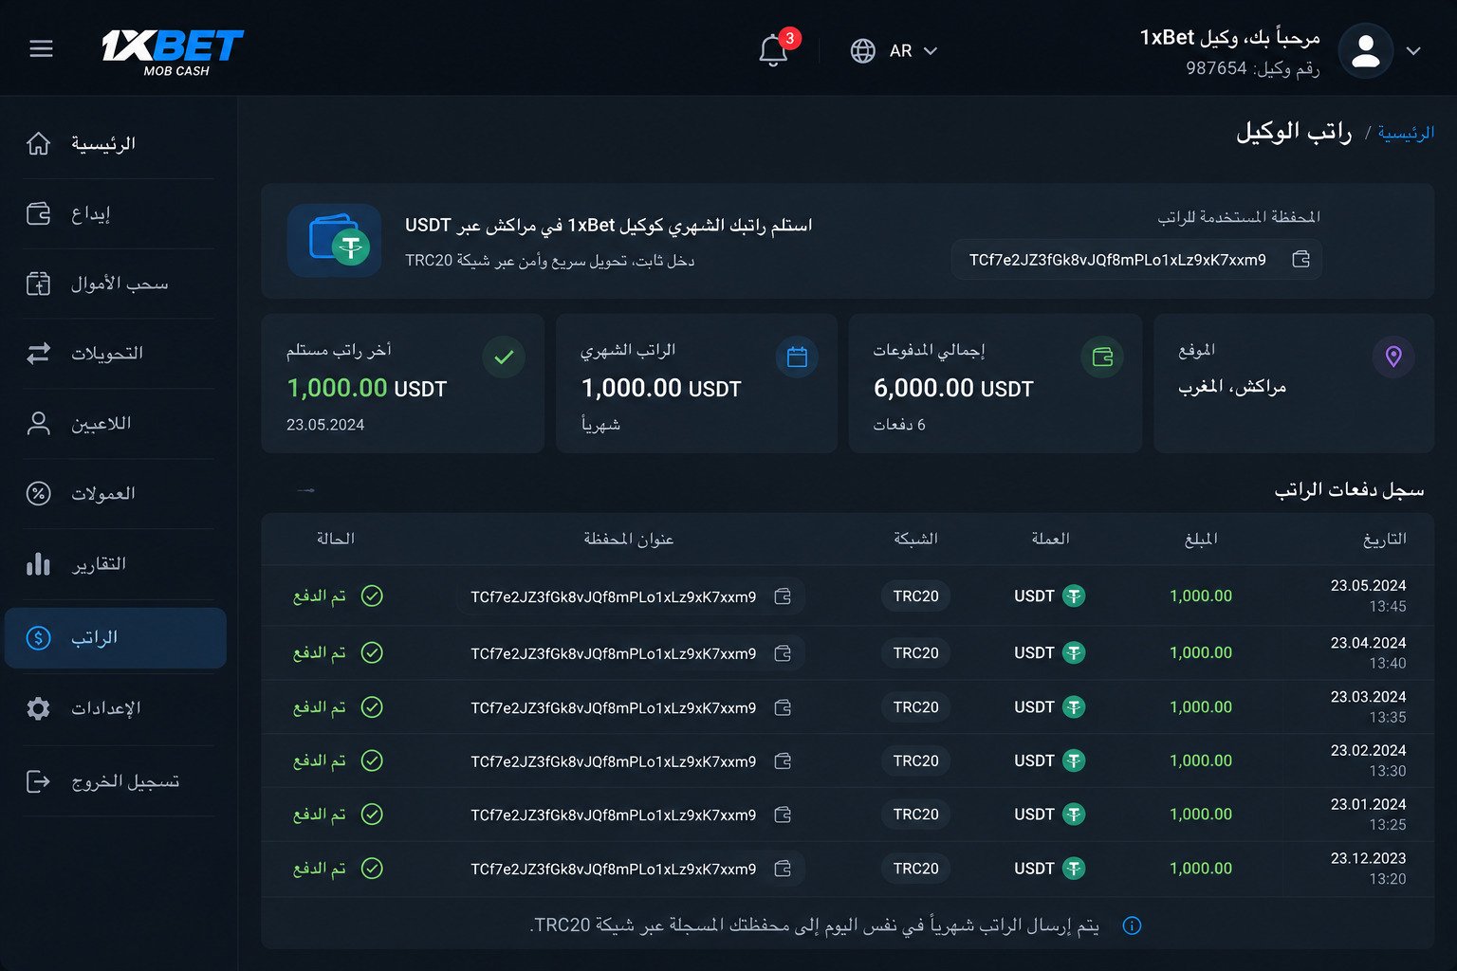This screenshot has width=1457, height=971.
Task: Copy wallet address in 23.05.2024 row
Action: click(x=783, y=596)
